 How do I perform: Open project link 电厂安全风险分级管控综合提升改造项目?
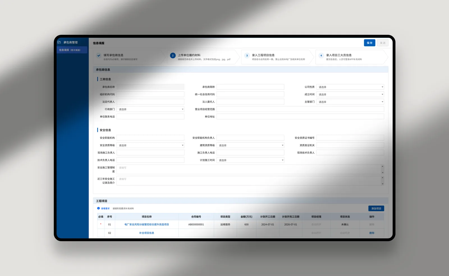coord(147,225)
